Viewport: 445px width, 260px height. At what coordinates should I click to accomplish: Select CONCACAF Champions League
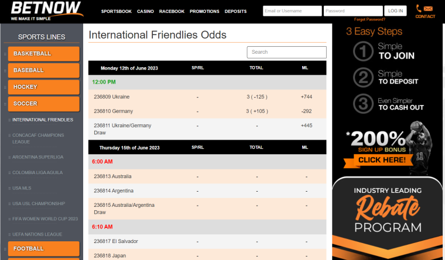click(38, 138)
